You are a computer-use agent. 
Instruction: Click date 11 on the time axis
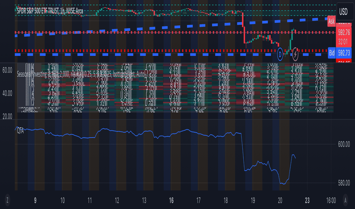(90, 200)
